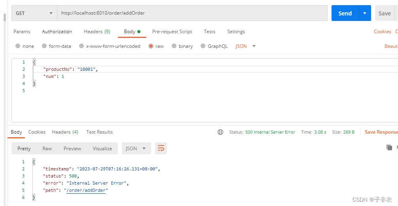Switch response view to Preview
This screenshot has height=206, width=398.
click(72, 149)
